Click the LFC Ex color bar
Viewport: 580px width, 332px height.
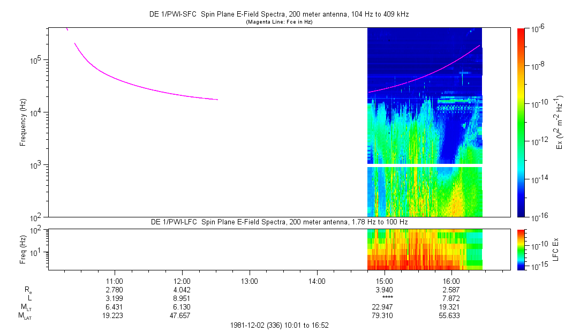click(521, 249)
